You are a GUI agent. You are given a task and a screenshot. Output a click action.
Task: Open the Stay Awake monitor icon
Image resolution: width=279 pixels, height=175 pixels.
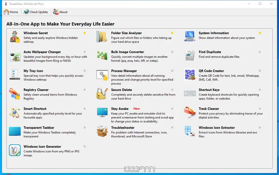[x=102, y=112]
